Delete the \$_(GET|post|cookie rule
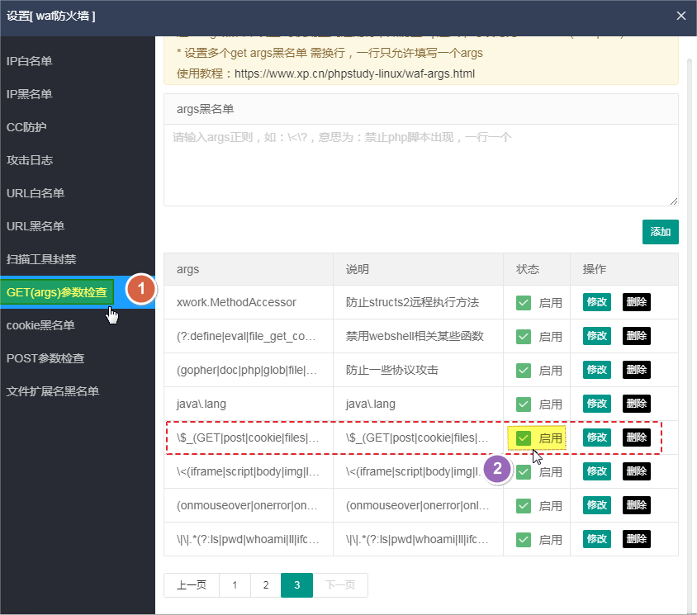Screen dimensions: 697x615 coord(636,438)
